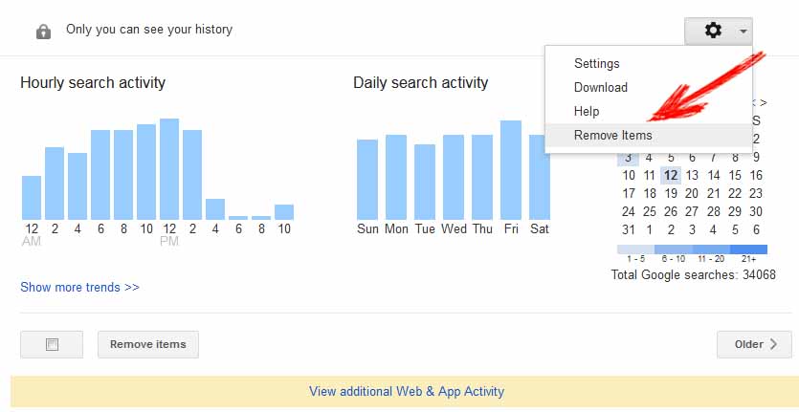Click the 21+ darkest legend color swatch
Image resolution: width=799 pixels, height=412 pixels.
748,249
